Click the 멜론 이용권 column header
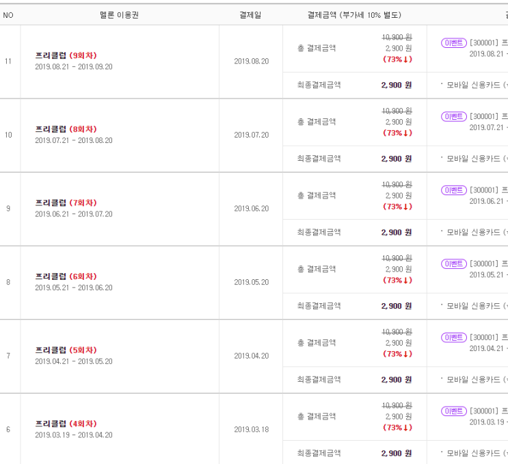The height and width of the screenshot is (464, 508). pyautogui.click(x=119, y=15)
